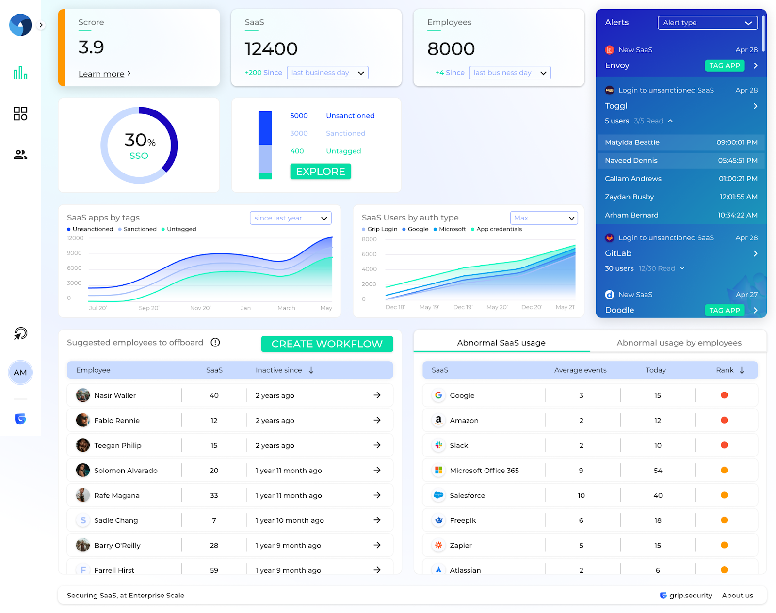Open the Grip logo at sidebar bottom
This screenshot has height=613, width=776.
tap(20, 419)
